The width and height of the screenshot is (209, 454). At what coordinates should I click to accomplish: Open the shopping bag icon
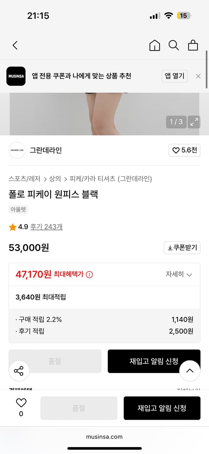click(x=193, y=45)
